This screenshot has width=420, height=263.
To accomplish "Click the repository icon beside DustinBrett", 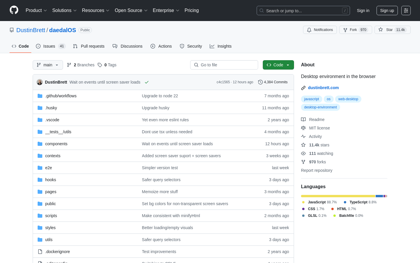I will (x=12, y=30).
